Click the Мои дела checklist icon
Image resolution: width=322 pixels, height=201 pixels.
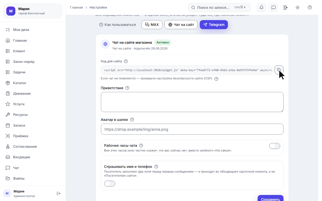(8, 30)
